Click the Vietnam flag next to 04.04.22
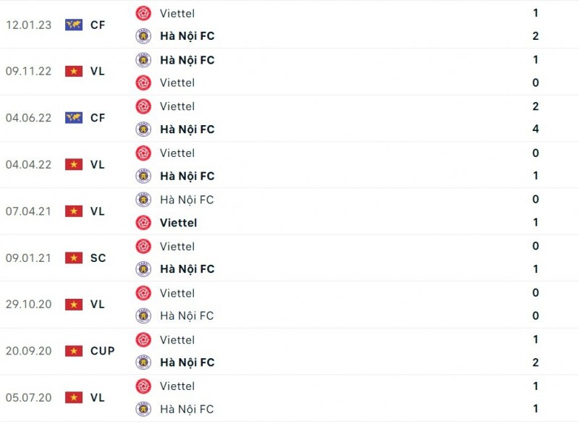 pos(74,164)
